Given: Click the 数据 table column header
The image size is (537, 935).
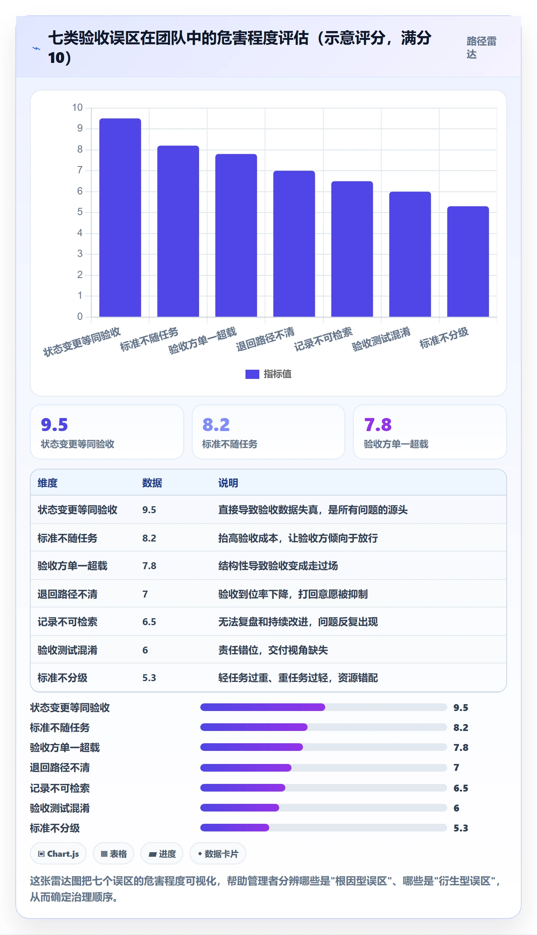Looking at the screenshot, I should pos(152,483).
